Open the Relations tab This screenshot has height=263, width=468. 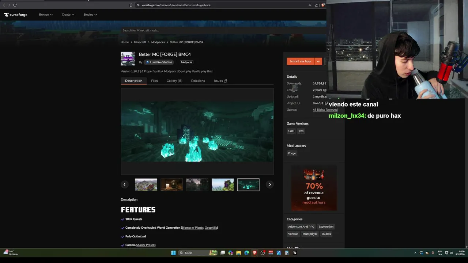click(x=198, y=81)
